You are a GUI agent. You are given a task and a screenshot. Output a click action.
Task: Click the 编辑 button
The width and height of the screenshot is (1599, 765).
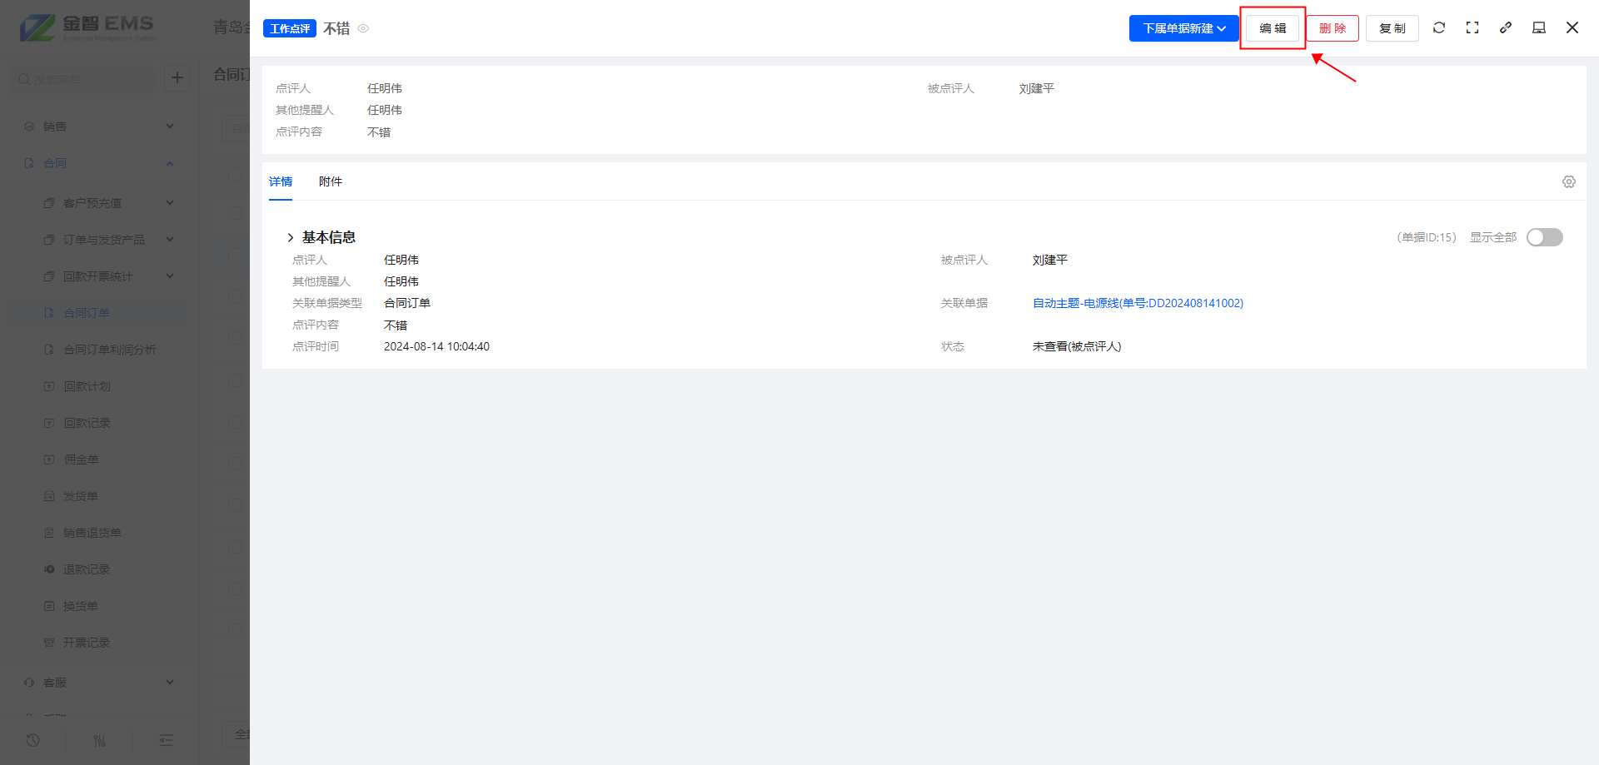tap(1273, 28)
